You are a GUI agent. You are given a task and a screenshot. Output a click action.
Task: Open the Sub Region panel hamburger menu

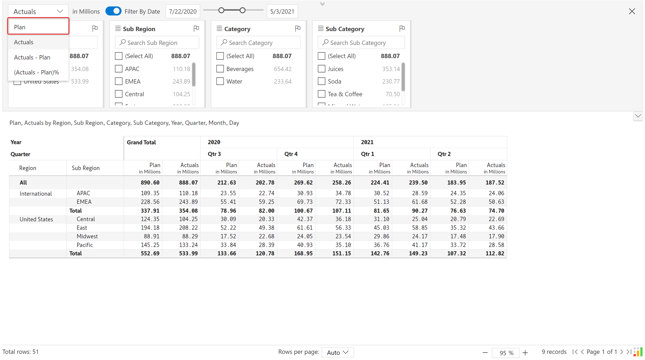(x=118, y=29)
